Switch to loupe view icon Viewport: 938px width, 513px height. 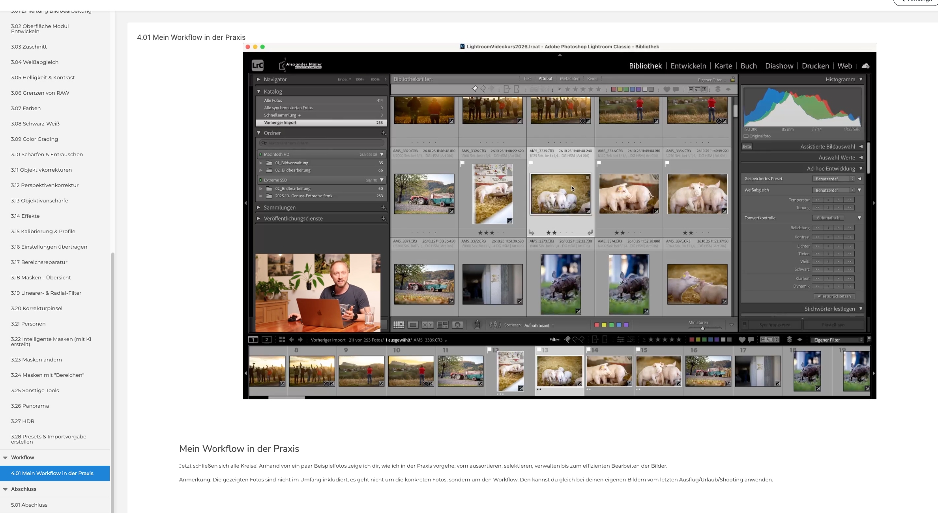[x=413, y=325]
